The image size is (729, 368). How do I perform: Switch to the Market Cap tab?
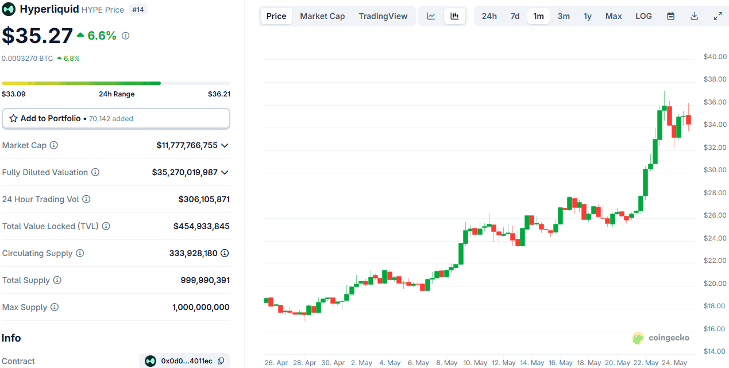tap(322, 16)
